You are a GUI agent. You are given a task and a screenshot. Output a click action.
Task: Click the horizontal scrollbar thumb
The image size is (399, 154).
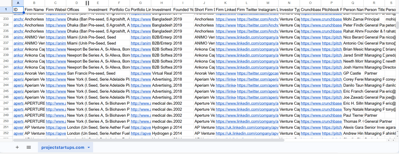pyautogui.click(x=149, y=140)
